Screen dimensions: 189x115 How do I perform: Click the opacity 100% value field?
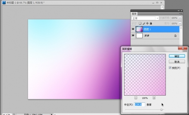tap(174, 18)
